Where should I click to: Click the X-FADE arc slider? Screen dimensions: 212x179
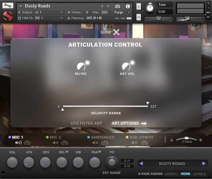(187, 138)
